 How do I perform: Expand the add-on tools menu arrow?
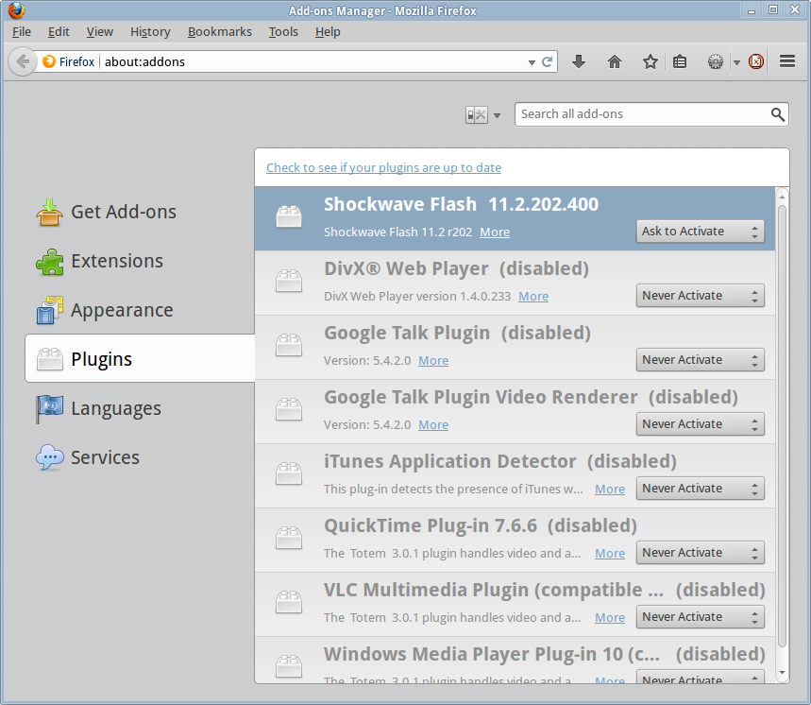tap(497, 115)
